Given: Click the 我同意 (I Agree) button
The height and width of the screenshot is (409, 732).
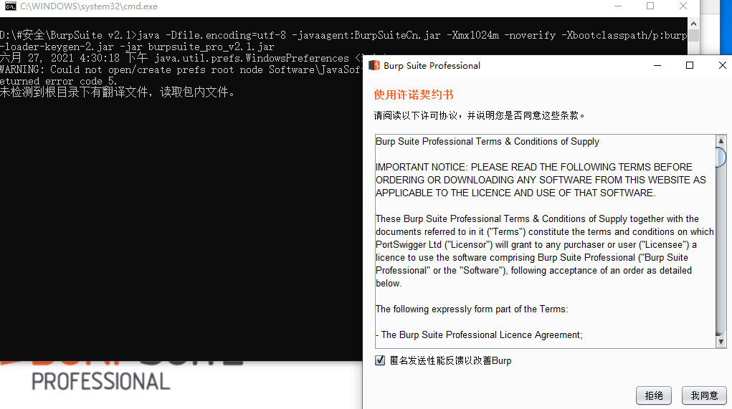Looking at the screenshot, I should 704,395.
